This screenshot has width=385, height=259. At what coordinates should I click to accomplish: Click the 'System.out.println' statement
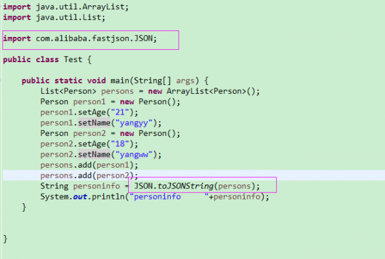coord(155,197)
